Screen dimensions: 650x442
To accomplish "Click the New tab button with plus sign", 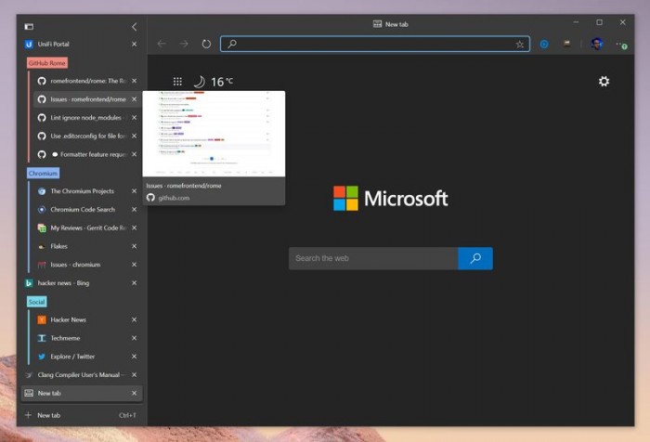I will pyautogui.click(x=48, y=415).
